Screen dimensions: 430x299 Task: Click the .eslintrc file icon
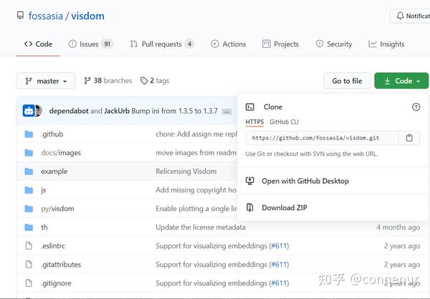(x=29, y=245)
